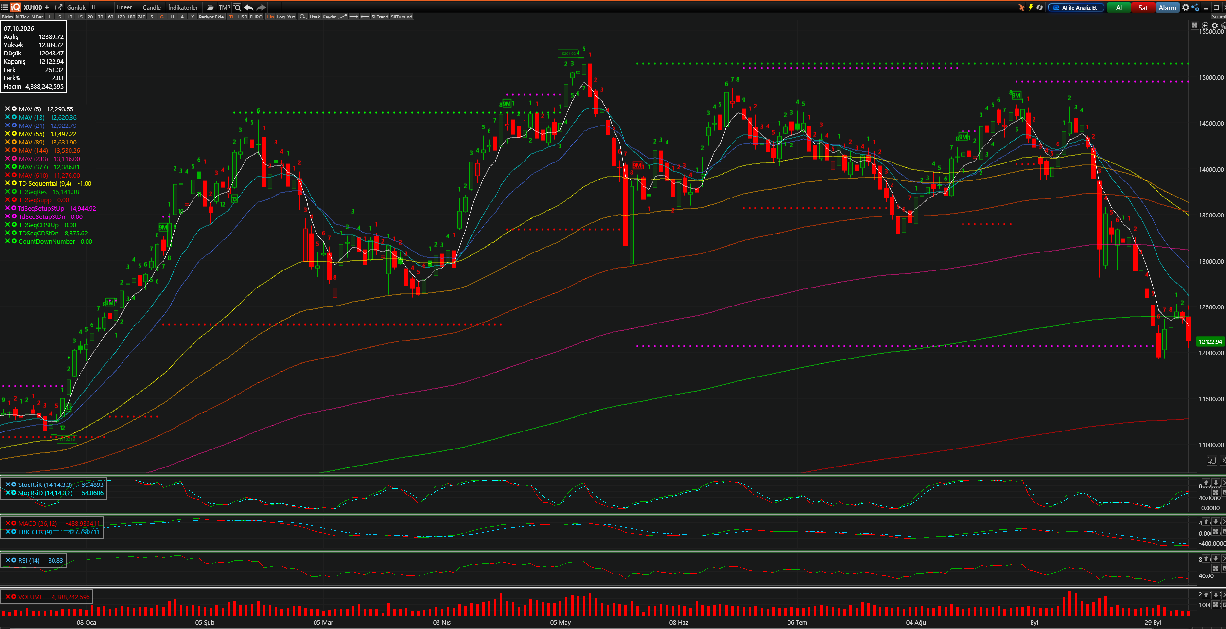Select the right arrow drawing tool
1226x629 pixels.
354,17
